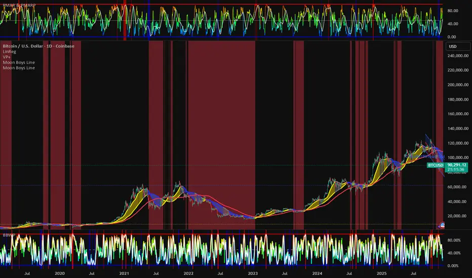The width and height of the screenshot is (472, 278).
Task: Click the 140,000.00 price axis label
Action: pyautogui.click(x=458, y=128)
